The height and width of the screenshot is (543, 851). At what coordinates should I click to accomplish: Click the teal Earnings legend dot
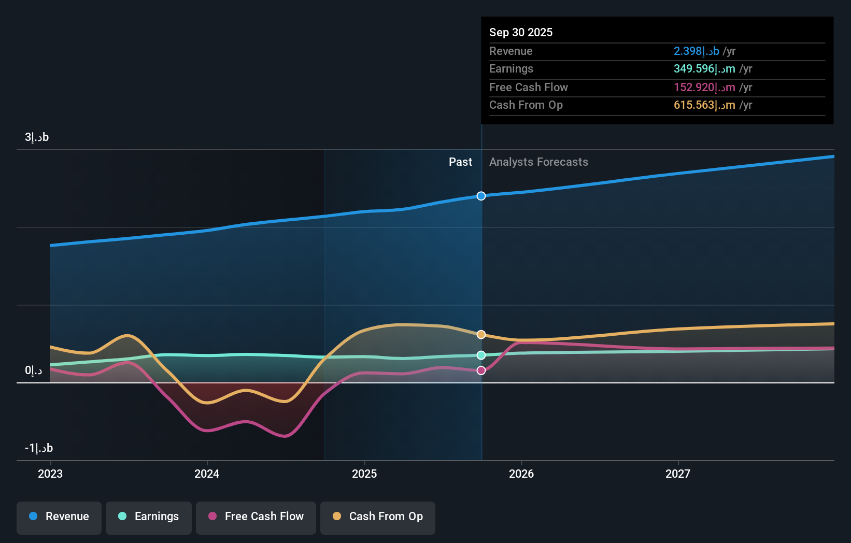click(122, 517)
